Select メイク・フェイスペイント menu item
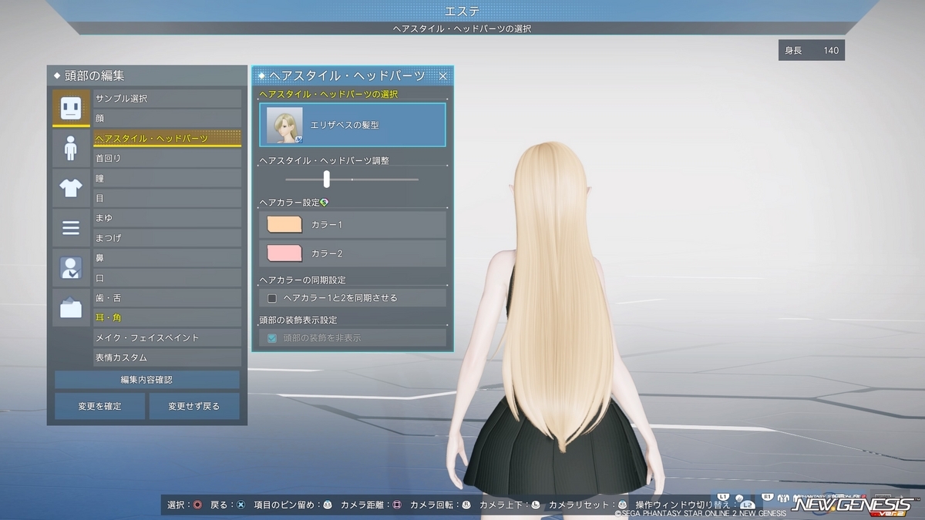 [x=167, y=338]
